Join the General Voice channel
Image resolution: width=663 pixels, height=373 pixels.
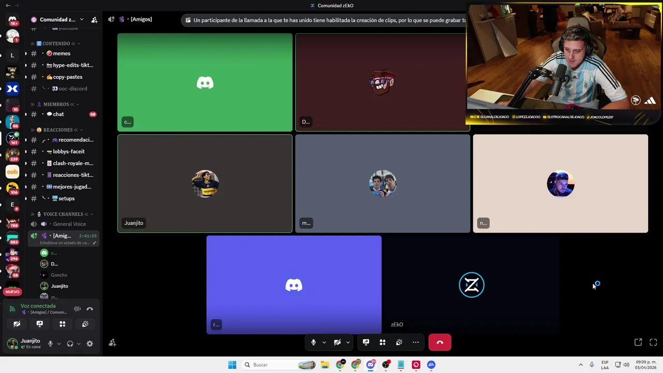click(x=63, y=224)
